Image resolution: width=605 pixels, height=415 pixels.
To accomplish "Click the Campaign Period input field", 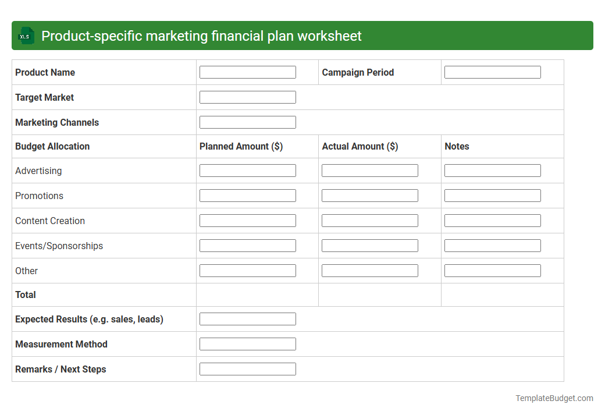I will 492,72.
